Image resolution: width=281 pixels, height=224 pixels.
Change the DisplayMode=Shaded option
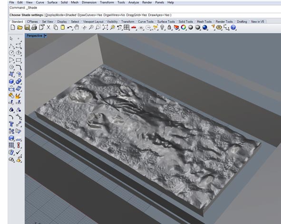[x=61, y=15]
